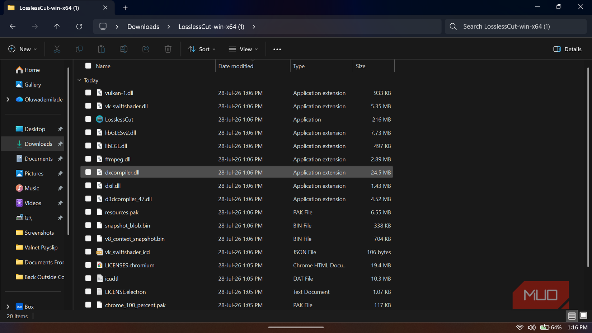The height and width of the screenshot is (333, 592).
Task: Click the Paste clipboard icon
Action: pos(102,49)
